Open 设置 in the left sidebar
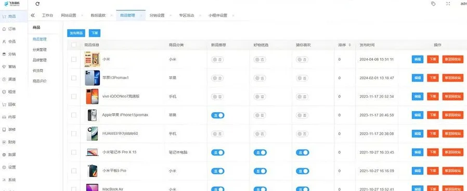This screenshot has width=467, height=191. click(9, 167)
